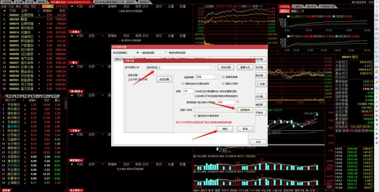379x192 pixels.
Task: Expand the 制高擒龙 panel header
Action: 76,160
